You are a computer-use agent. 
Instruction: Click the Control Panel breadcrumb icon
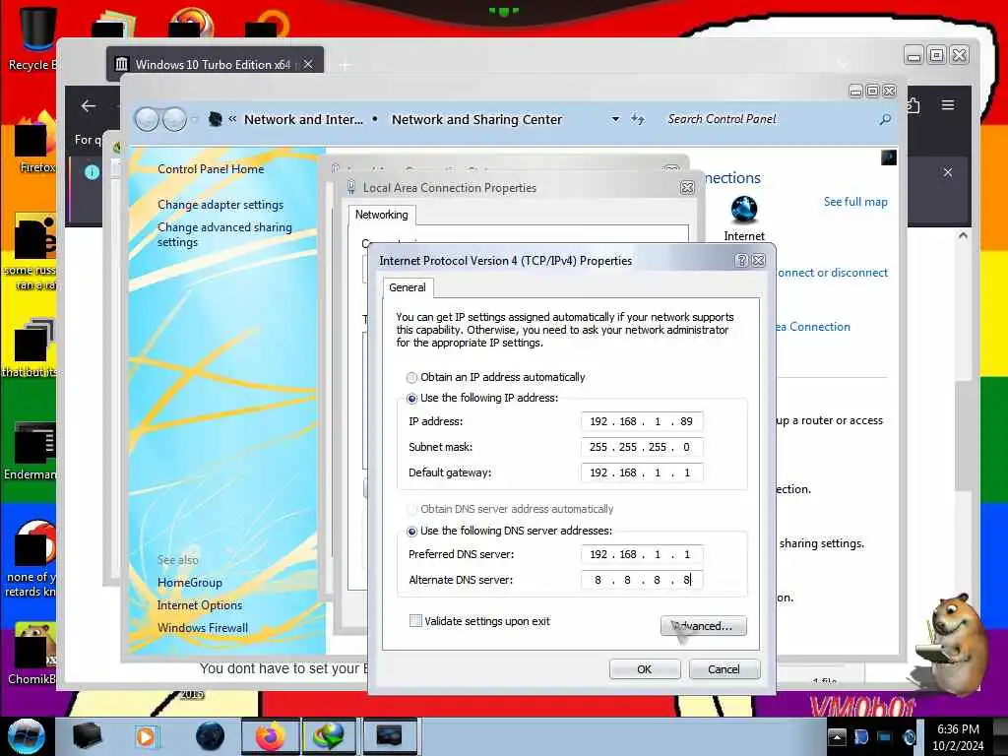216,119
